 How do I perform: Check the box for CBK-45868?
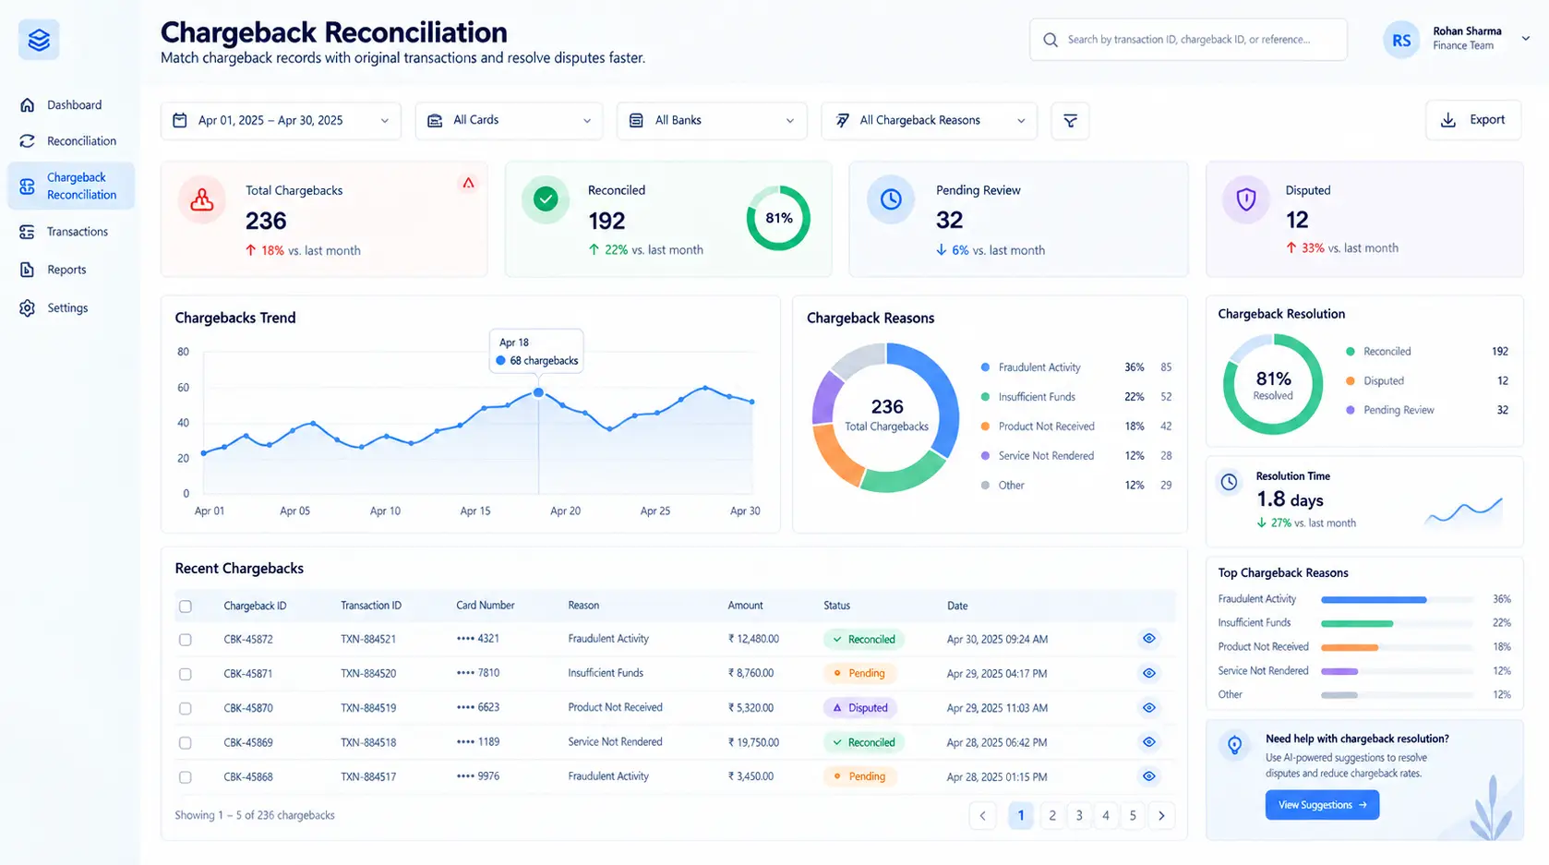[x=186, y=777]
